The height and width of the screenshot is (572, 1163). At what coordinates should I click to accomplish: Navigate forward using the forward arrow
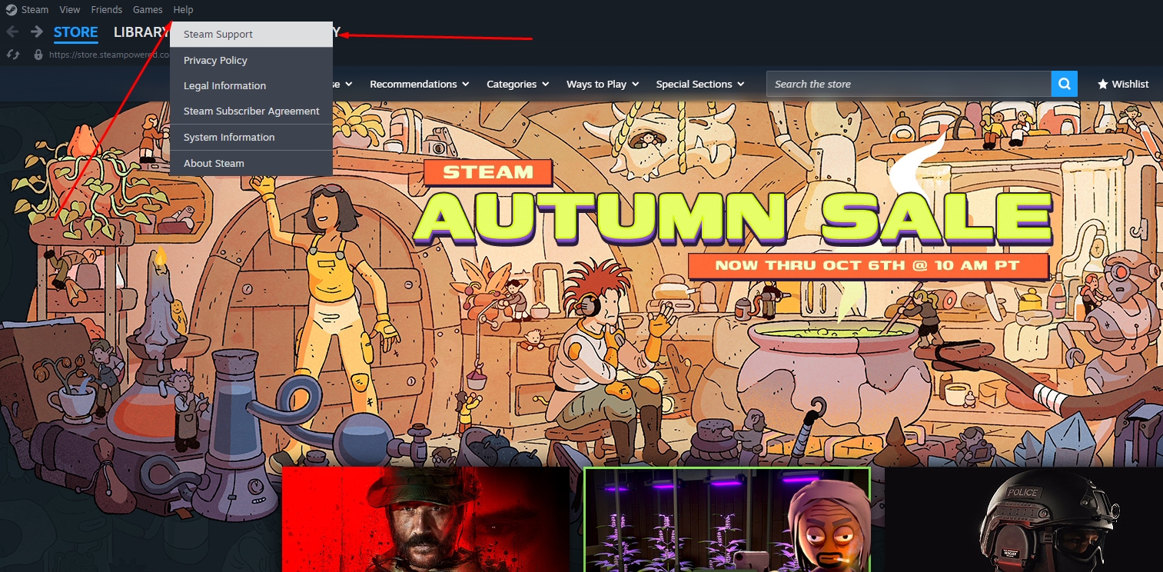coord(35,32)
